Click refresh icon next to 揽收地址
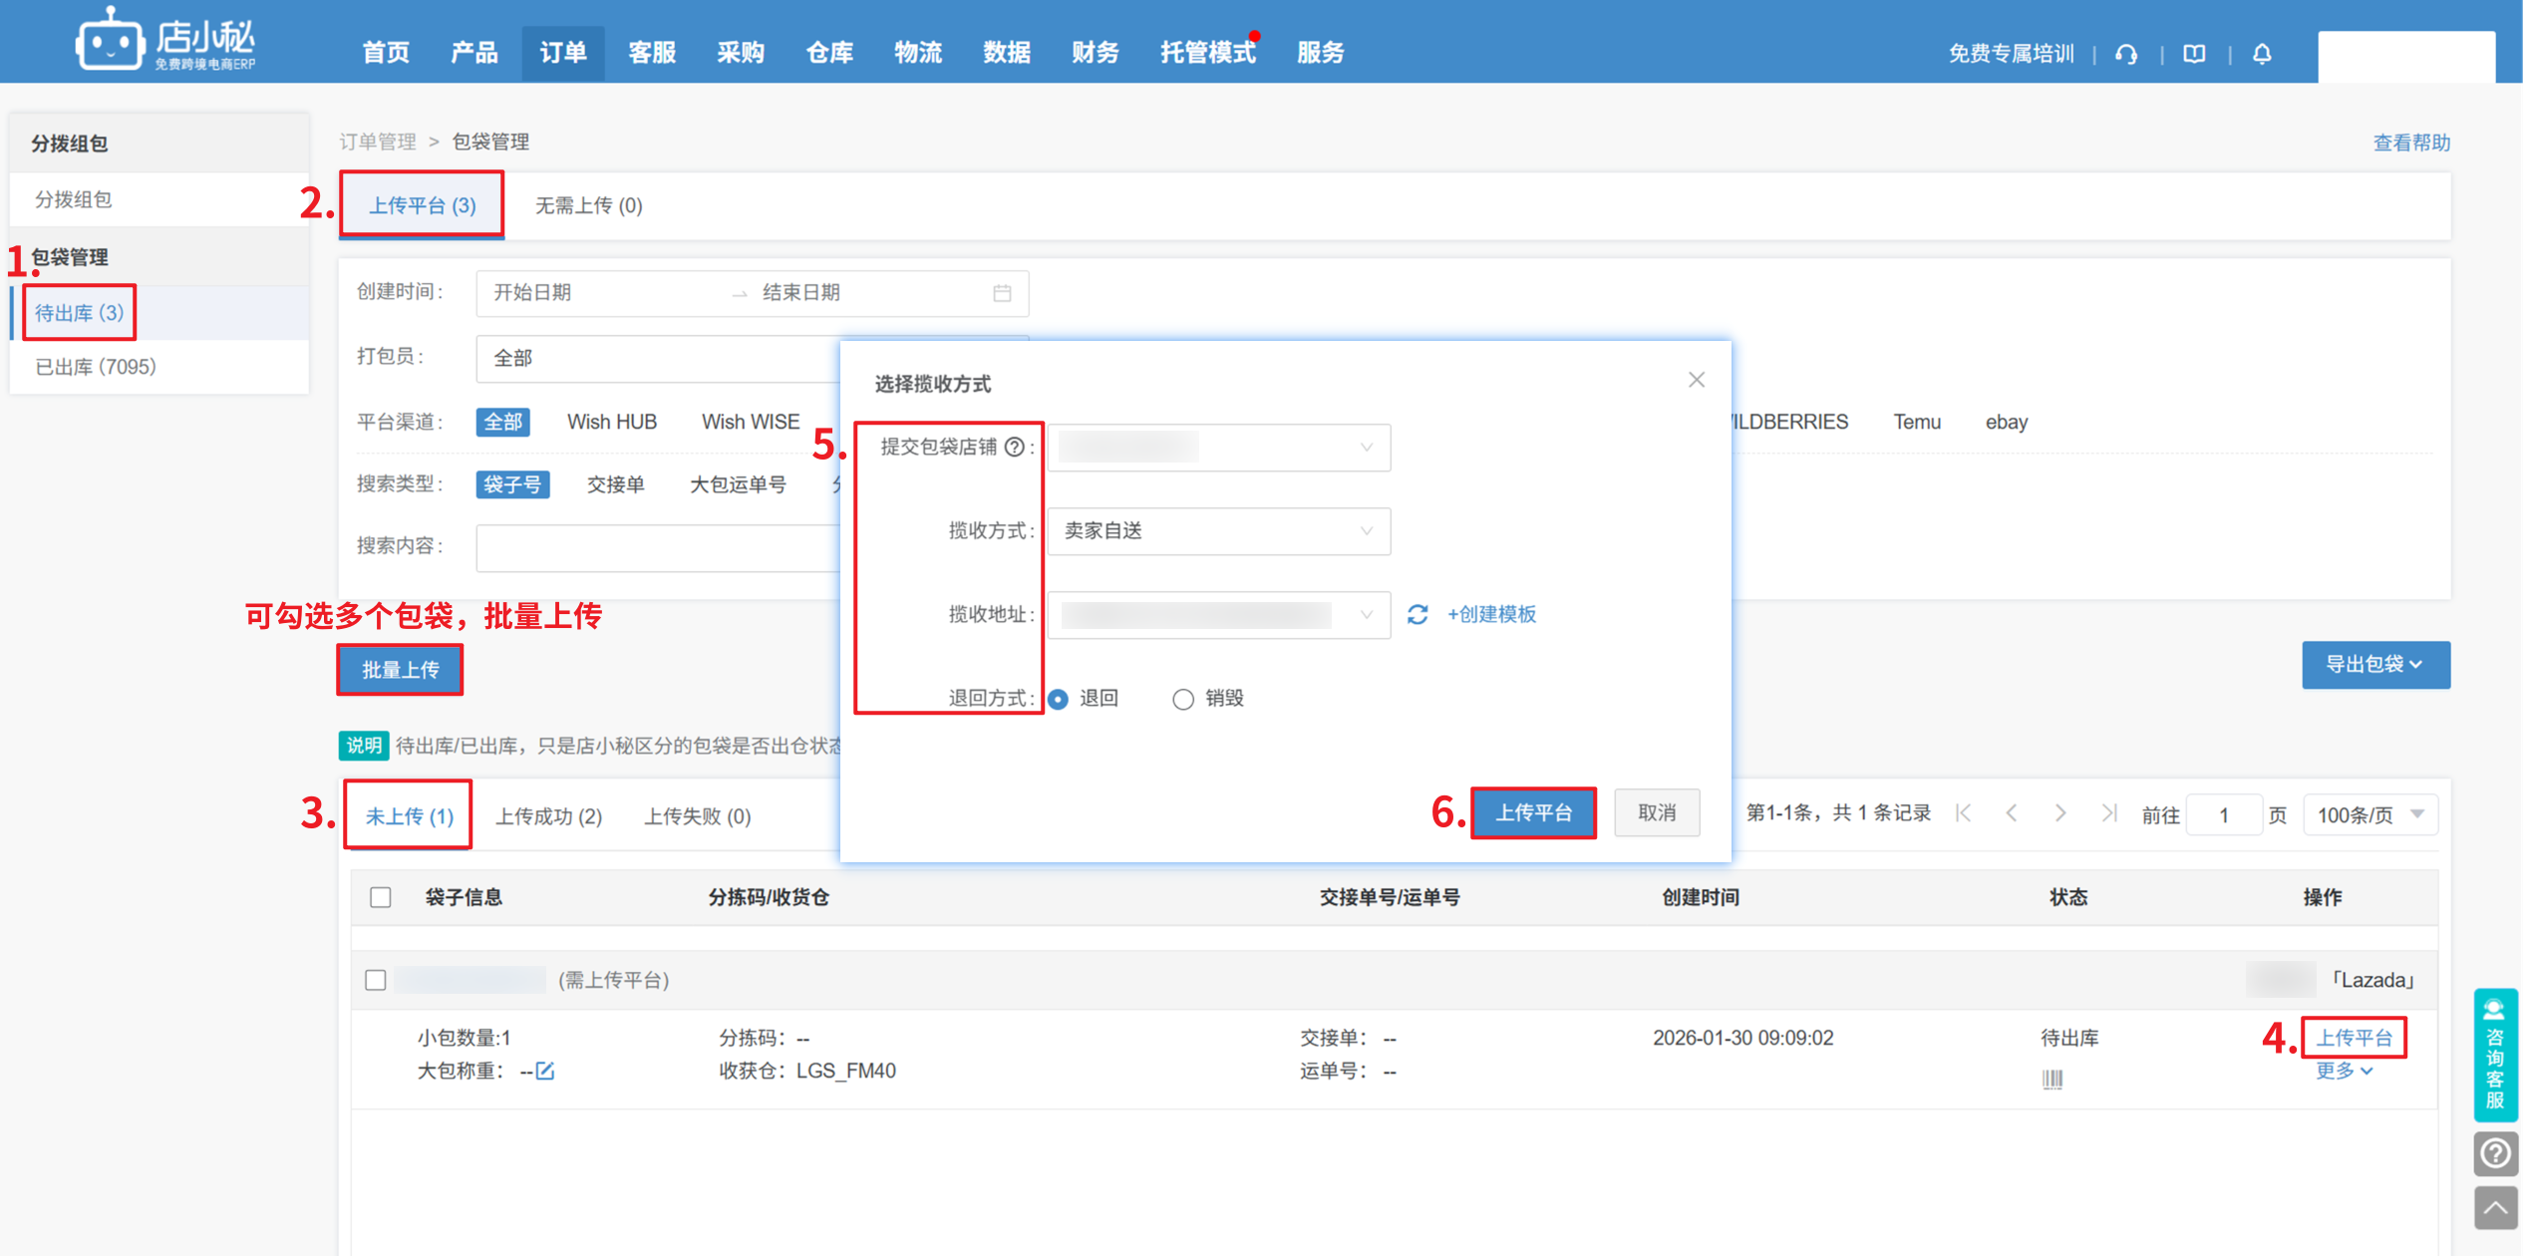The height and width of the screenshot is (1256, 2523). click(x=1417, y=614)
